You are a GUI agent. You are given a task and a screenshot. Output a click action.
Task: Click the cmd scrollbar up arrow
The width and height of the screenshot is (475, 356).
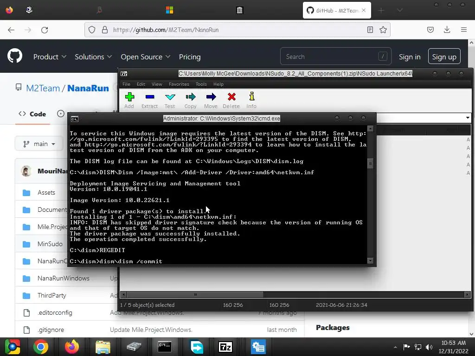[370, 129]
